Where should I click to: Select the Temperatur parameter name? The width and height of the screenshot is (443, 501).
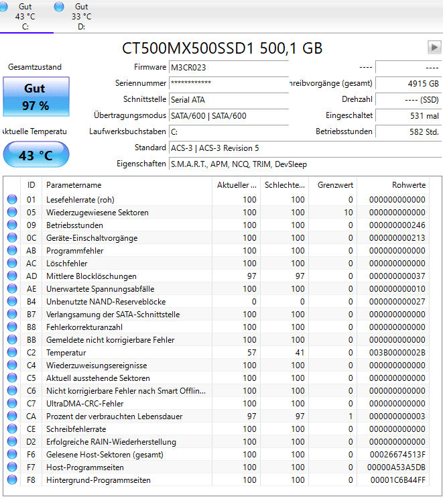[66, 353]
